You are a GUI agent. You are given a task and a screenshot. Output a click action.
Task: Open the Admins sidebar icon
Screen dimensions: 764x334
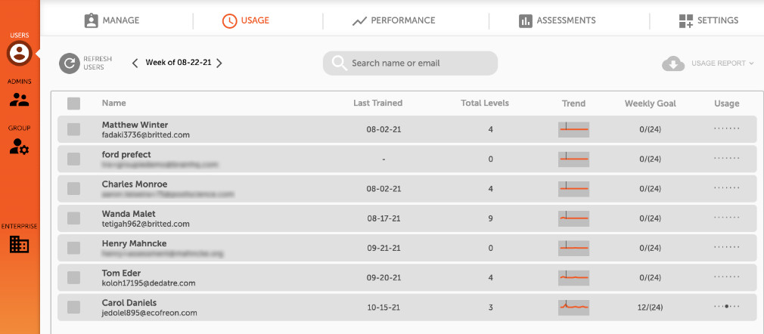[x=20, y=99]
